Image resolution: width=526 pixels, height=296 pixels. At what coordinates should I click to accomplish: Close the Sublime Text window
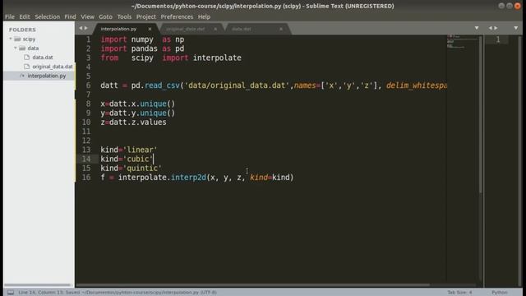518,6
